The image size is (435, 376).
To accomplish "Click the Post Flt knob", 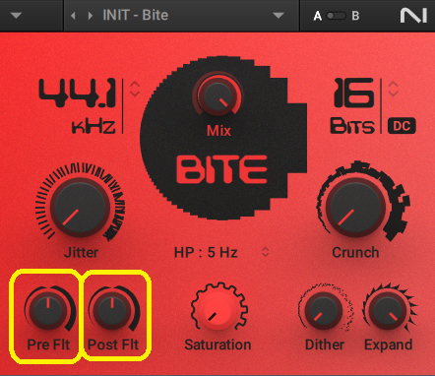I will click(112, 309).
